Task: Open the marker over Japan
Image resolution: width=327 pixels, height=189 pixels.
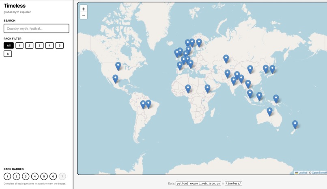Action: (x=272, y=70)
